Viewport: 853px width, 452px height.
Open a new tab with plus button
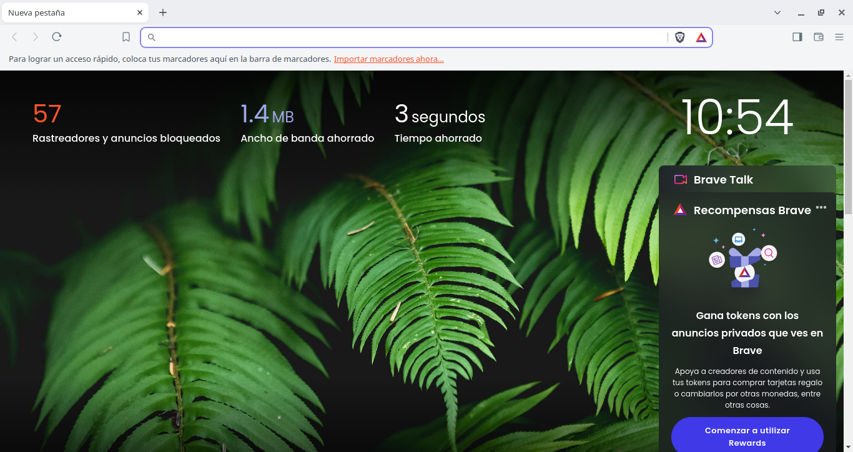pyautogui.click(x=163, y=12)
